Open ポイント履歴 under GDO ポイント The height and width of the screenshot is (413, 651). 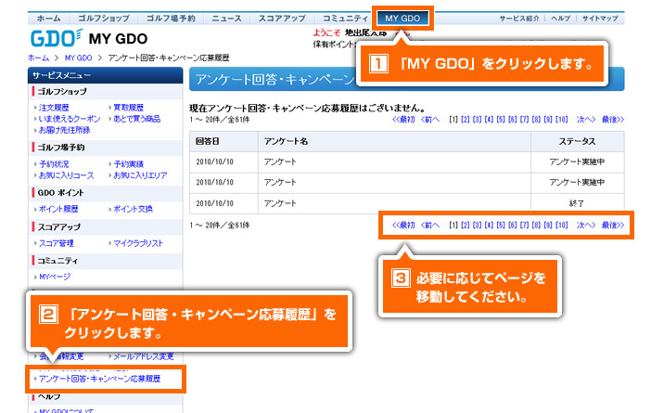pyautogui.click(x=58, y=209)
